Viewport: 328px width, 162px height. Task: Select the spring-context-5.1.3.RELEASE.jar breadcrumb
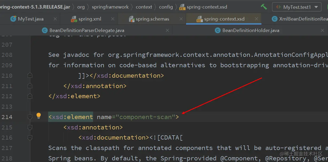point(35,7)
